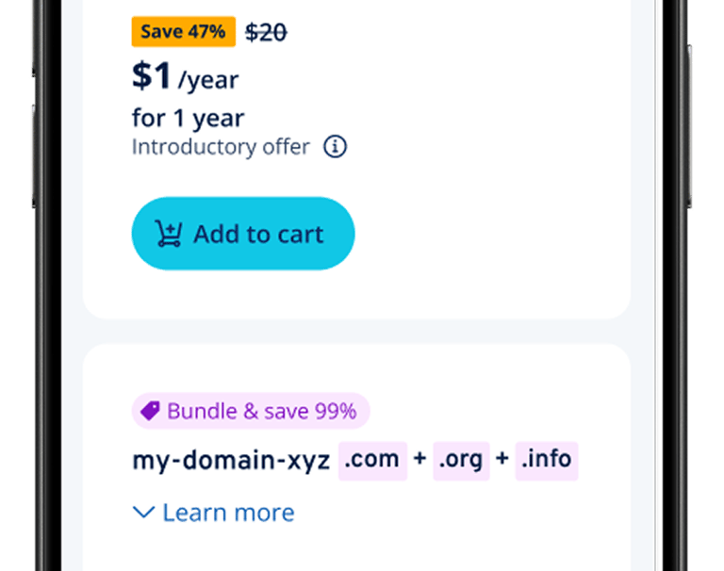Screen dimensions: 724x571
Task: Click the Save 47% badge
Action: [183, 32]
